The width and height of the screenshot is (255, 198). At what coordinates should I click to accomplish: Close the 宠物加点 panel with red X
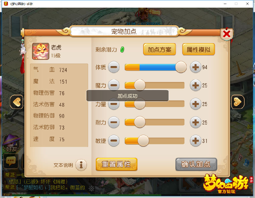pos(227,34)
